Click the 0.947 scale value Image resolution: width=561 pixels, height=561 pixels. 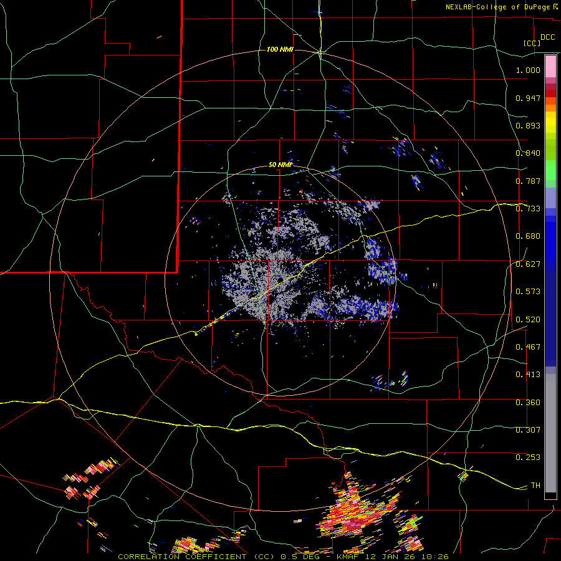coord(528,98)
